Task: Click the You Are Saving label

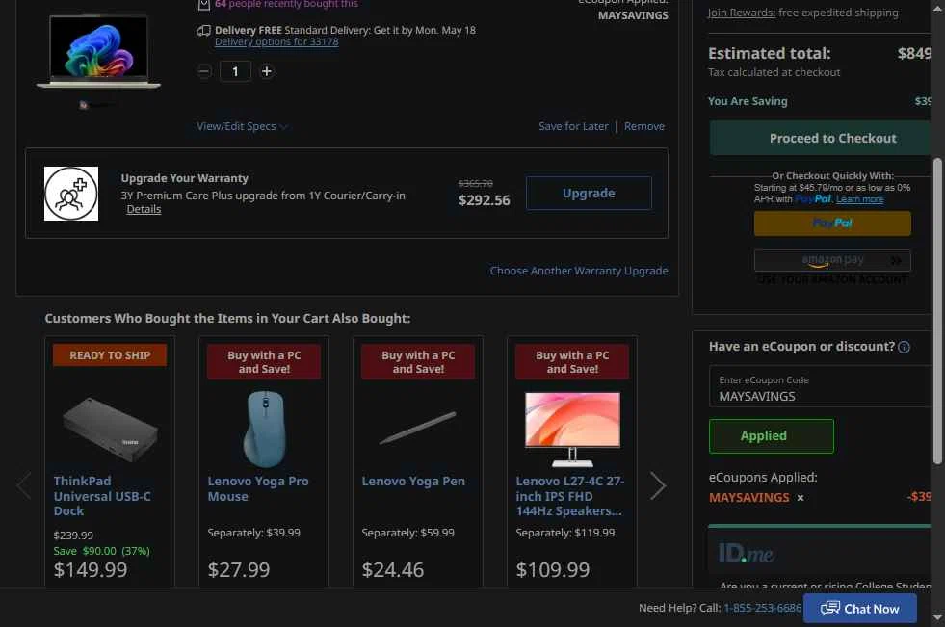Action: point(748,101)
